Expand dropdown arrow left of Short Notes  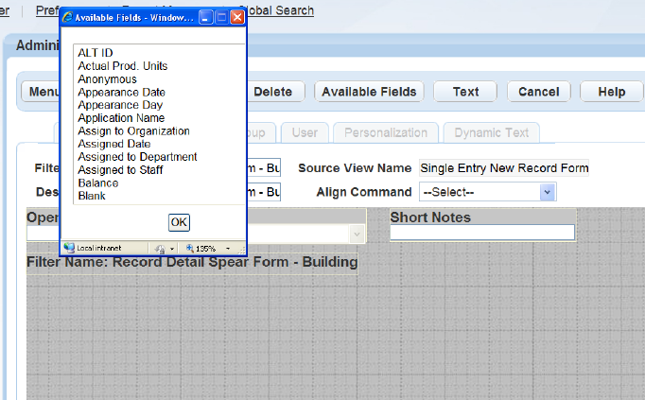pyautogui.click(x=357, y=235)
